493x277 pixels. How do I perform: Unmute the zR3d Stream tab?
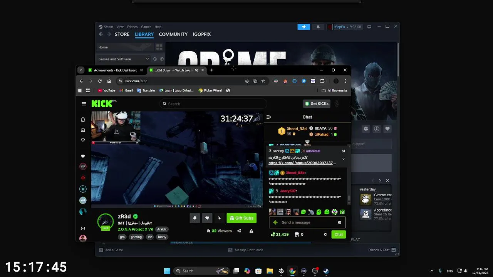(x=196, y=70)
